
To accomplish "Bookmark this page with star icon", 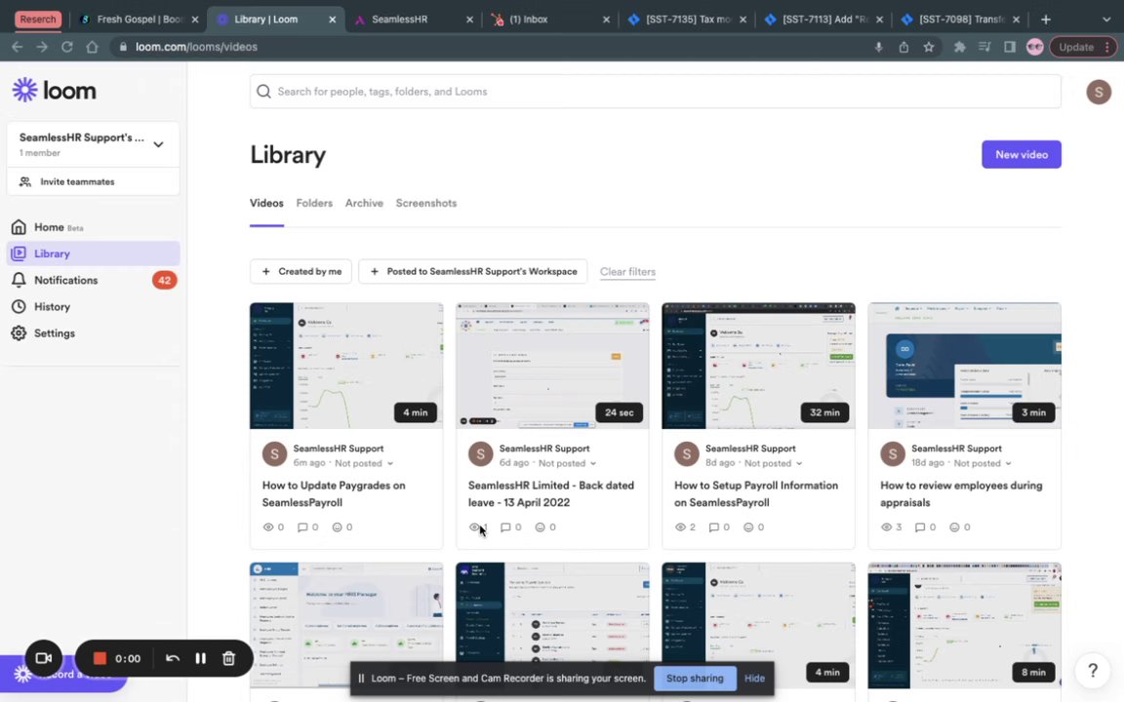I will click(x=929, y=47).
